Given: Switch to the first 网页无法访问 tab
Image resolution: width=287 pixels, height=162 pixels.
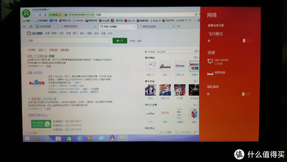Looking at the screenshot, I should (x=79, y=27).
